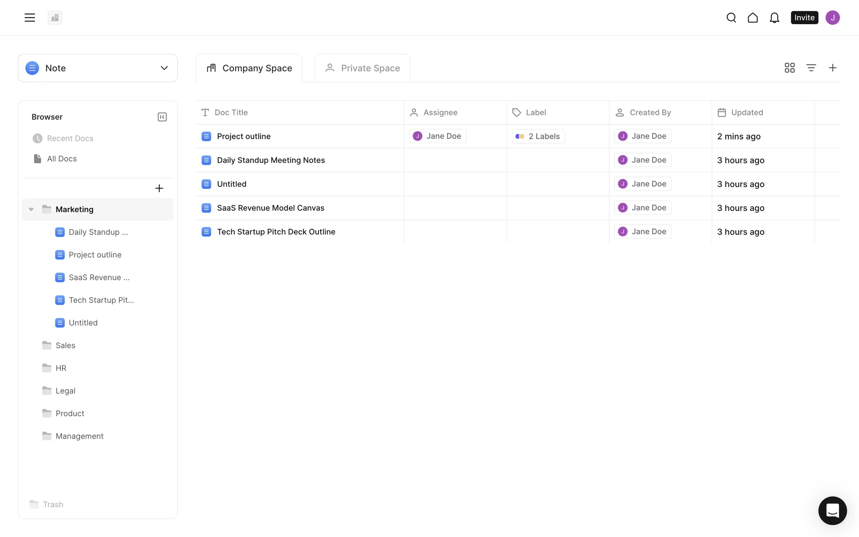This screenshot has height=537, width=859.
Task: Click the Invite button
Action: pos(804,17)
